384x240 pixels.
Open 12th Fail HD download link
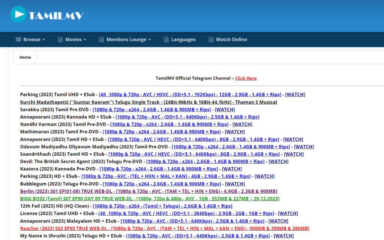tap(163, 206)
